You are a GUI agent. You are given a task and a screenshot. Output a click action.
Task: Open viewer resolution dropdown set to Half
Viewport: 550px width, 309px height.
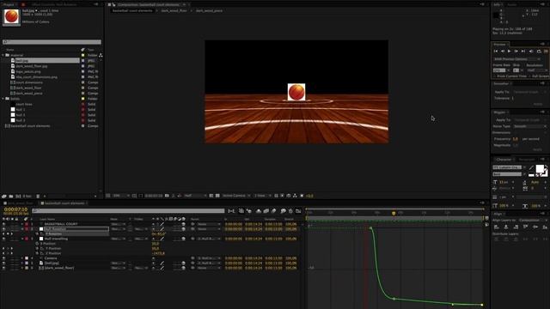195,196
